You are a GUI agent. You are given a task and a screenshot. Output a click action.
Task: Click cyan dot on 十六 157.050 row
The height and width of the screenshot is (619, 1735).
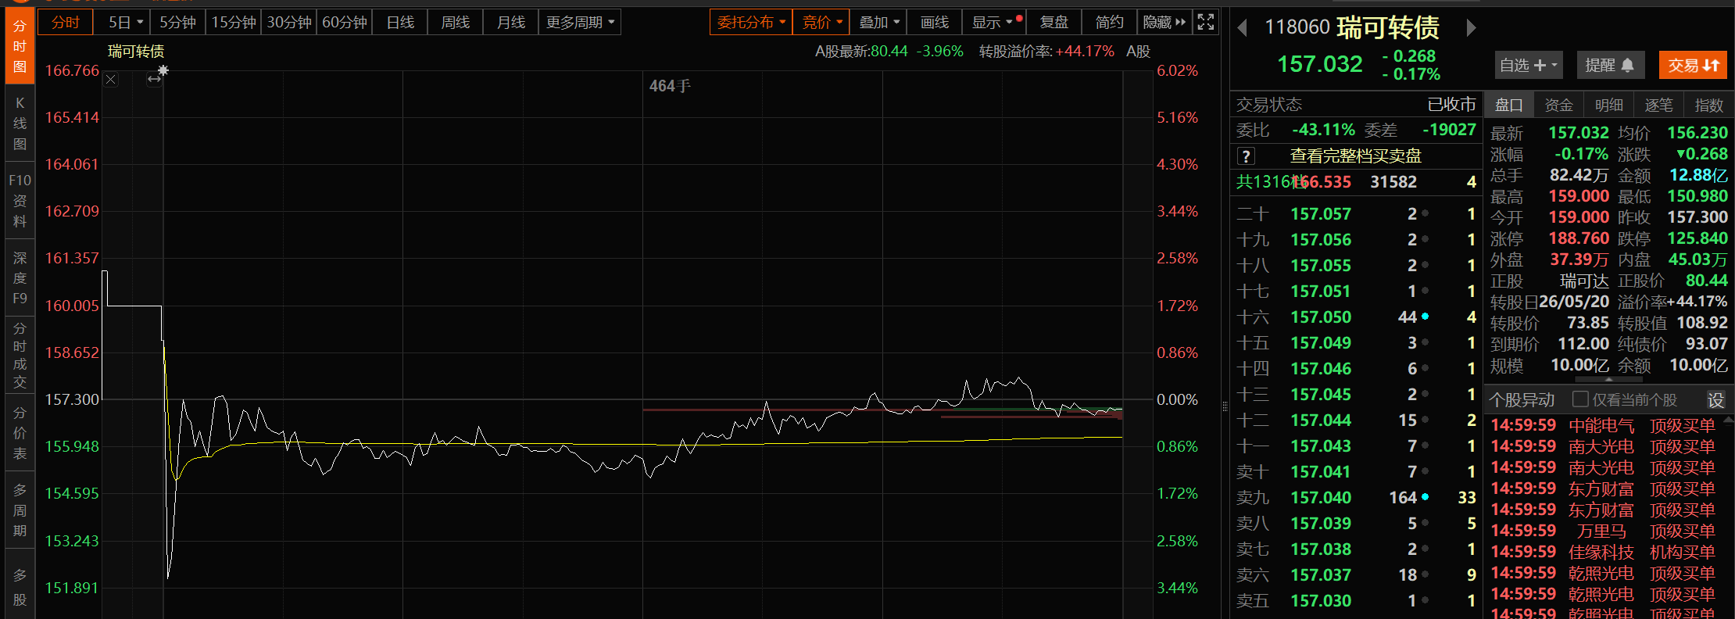coord(1425,317)
